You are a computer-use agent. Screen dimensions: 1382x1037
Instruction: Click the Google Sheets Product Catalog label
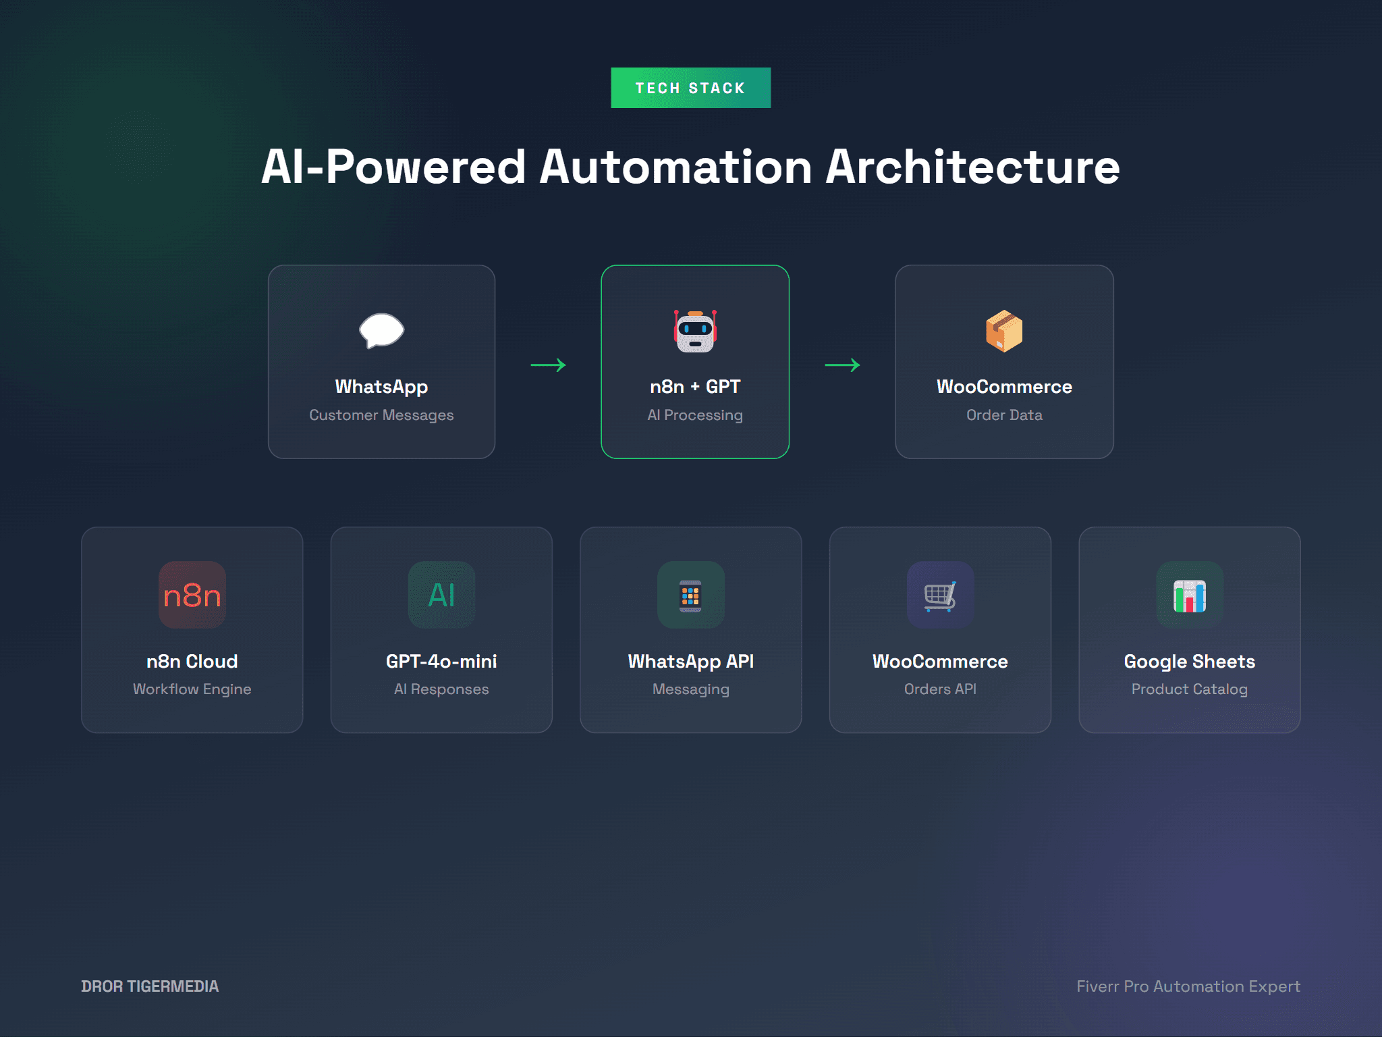1189,689
